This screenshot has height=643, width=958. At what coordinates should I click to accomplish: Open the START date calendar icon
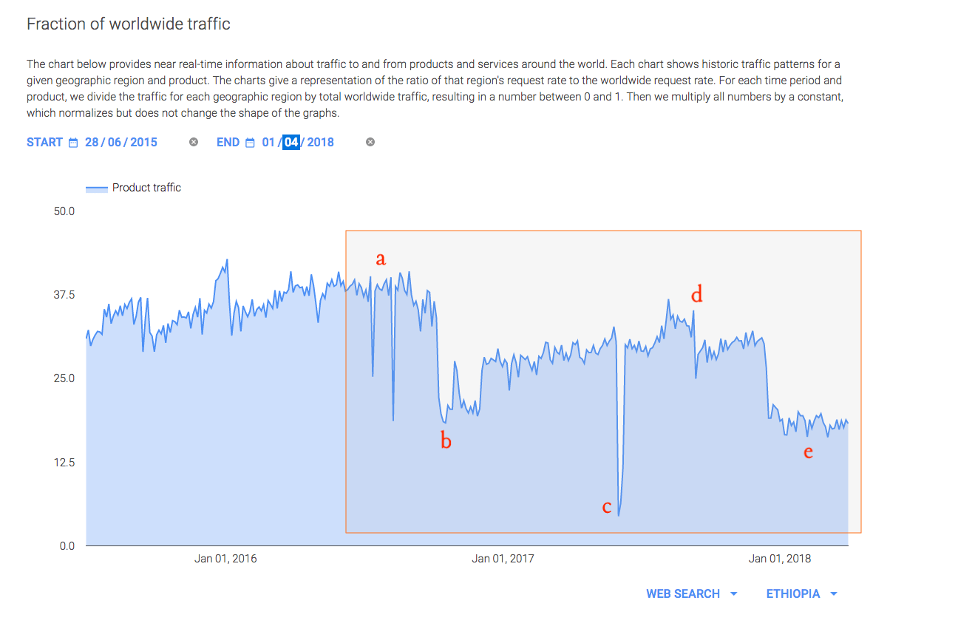pyautogui.click(x=73, y=143)
